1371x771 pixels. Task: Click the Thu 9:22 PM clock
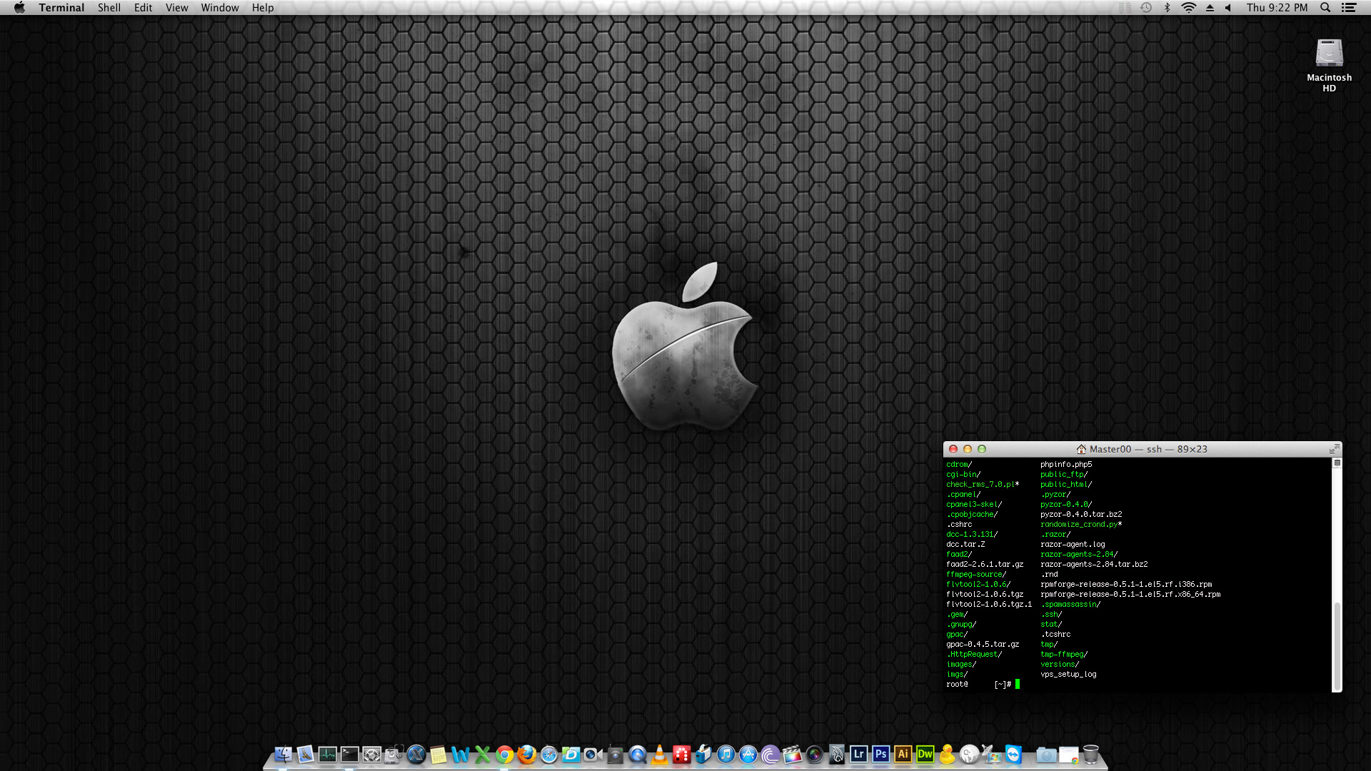click(x=1277, y=7)
